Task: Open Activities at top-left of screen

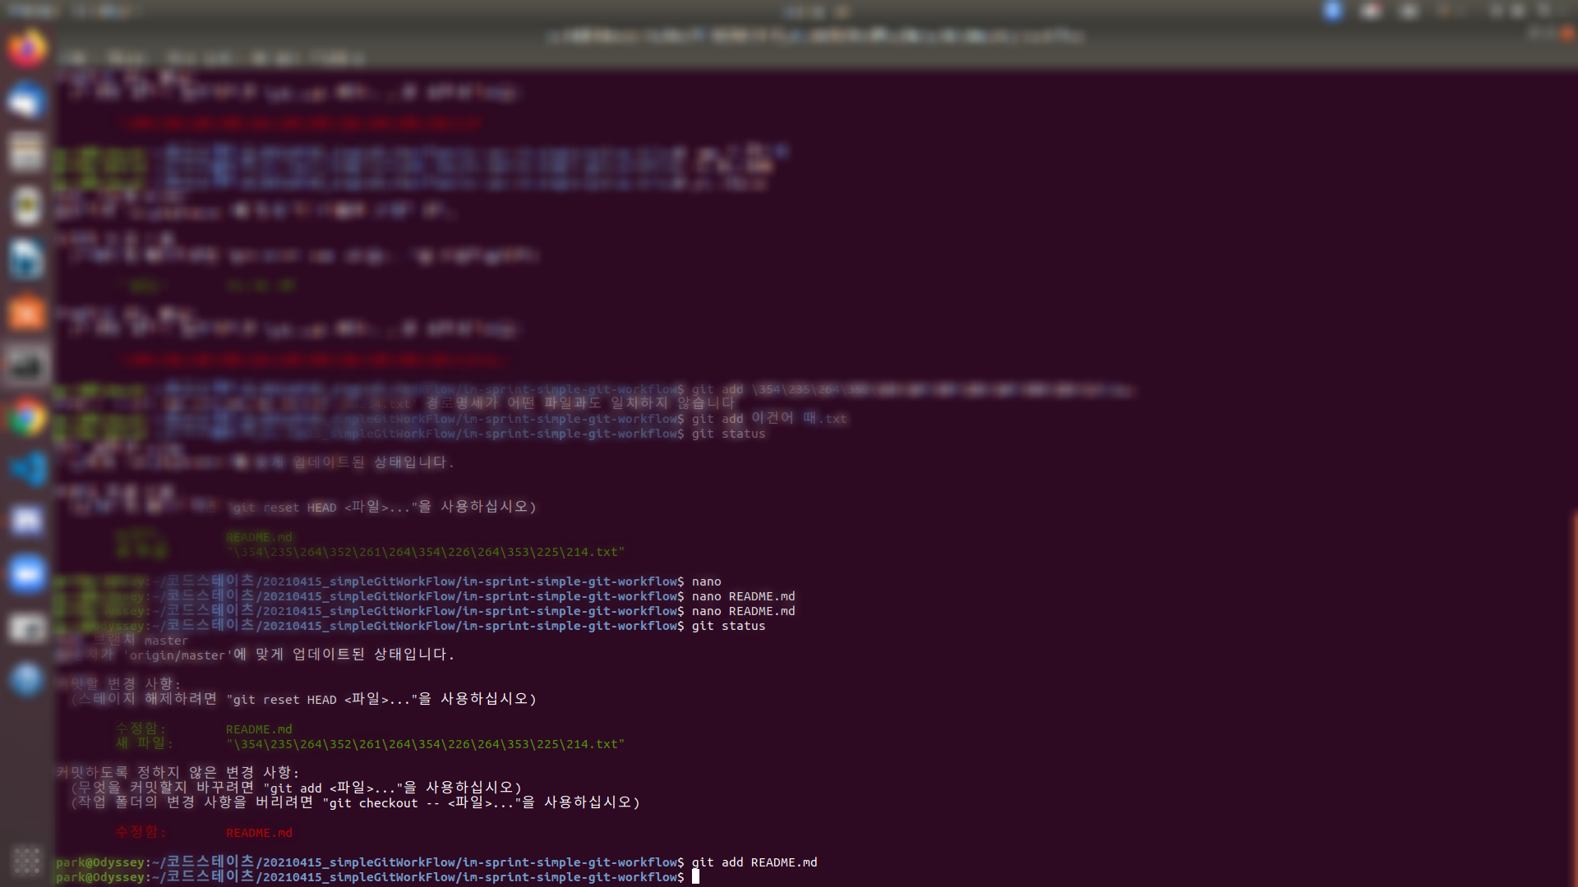Action: 31,11
